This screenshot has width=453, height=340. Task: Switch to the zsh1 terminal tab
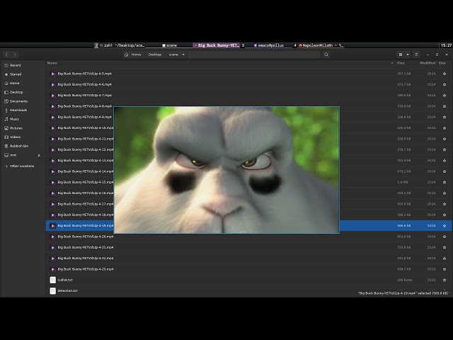tap(122, 45)
